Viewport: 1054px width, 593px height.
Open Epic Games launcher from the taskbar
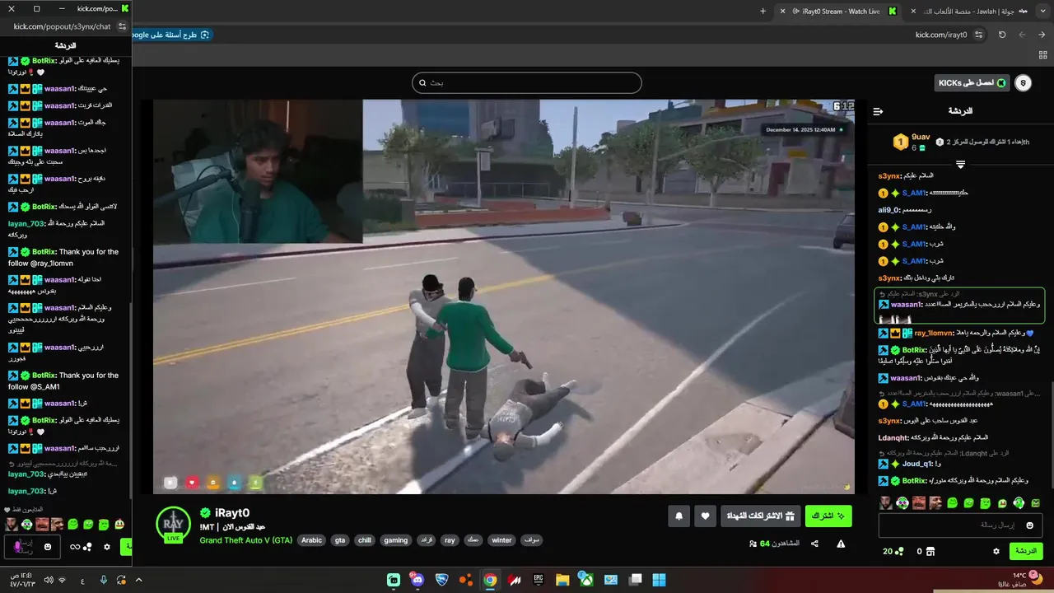click(x=539, y=580)
